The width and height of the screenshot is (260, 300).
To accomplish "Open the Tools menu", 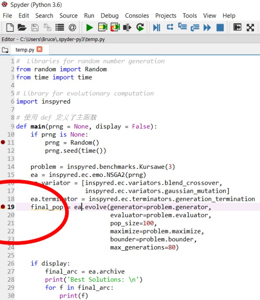I will 189,15.
